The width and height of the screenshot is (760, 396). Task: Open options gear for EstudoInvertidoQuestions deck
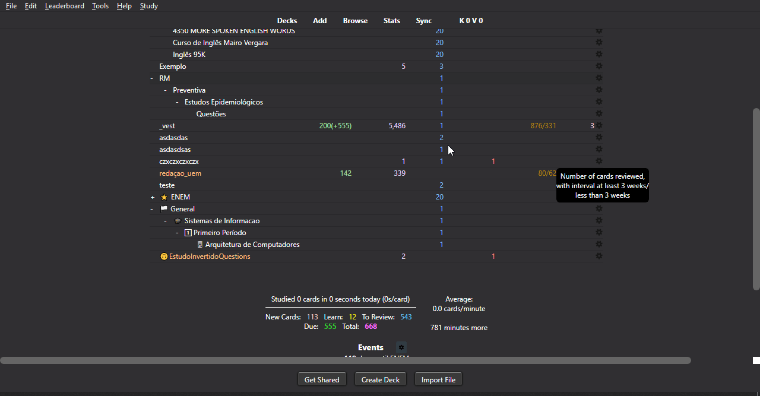pos(599,256)
